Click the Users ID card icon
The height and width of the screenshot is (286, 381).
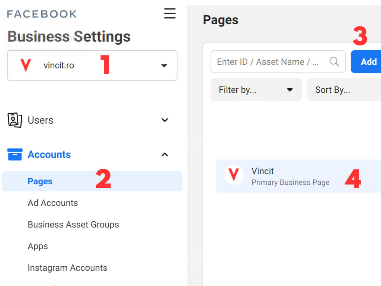pos(15,120)
